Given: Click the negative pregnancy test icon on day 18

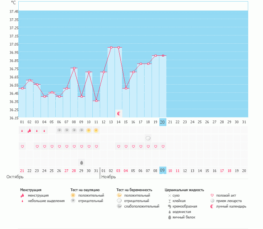Looking at the screenshot, I should [148, 138].
